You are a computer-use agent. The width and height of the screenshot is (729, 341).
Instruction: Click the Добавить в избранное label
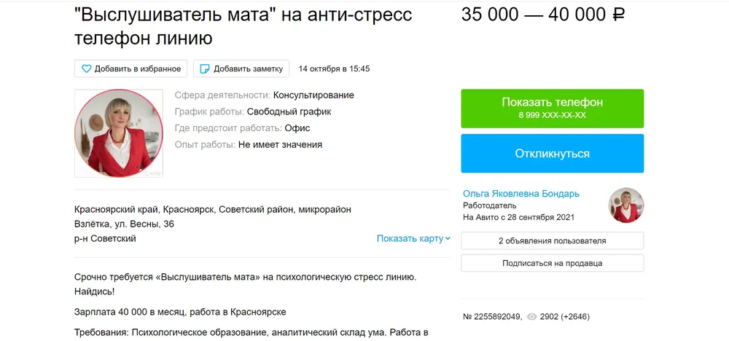tap(137, 68)
